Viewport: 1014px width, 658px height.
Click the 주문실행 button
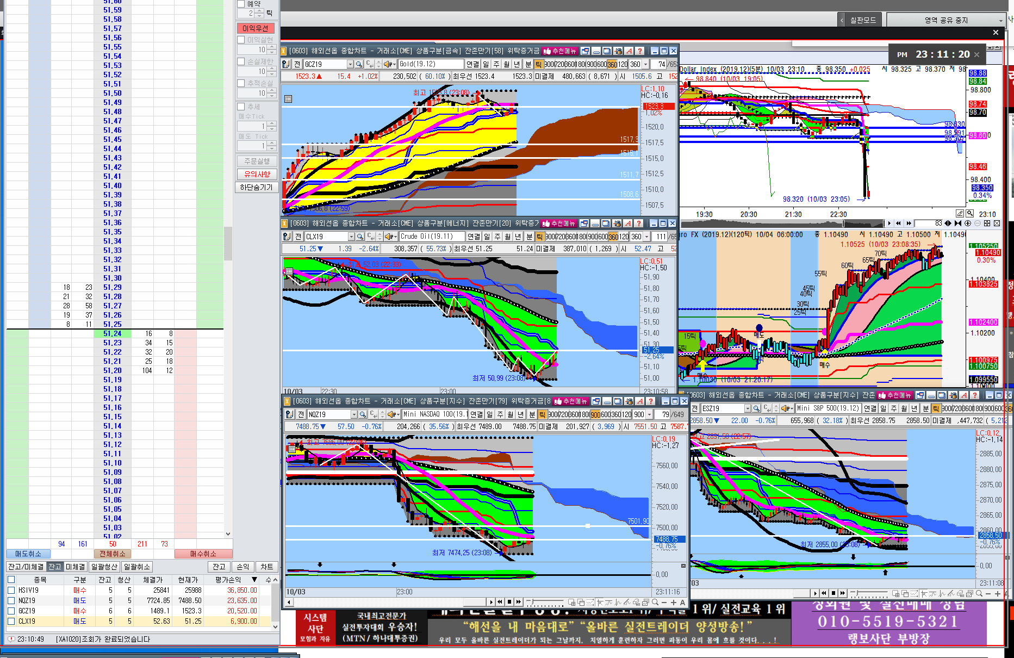[x=257, y=161]
